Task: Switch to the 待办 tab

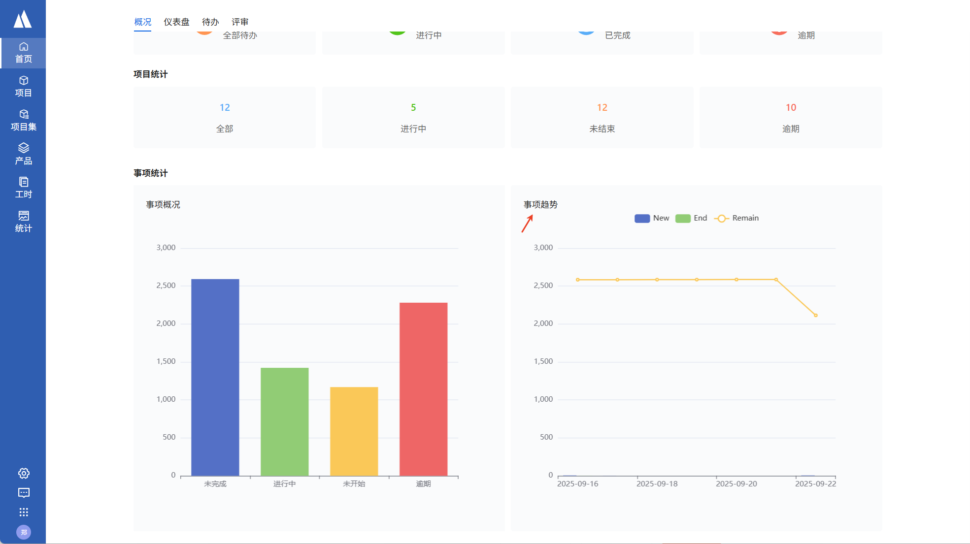Action: (210, 22)
